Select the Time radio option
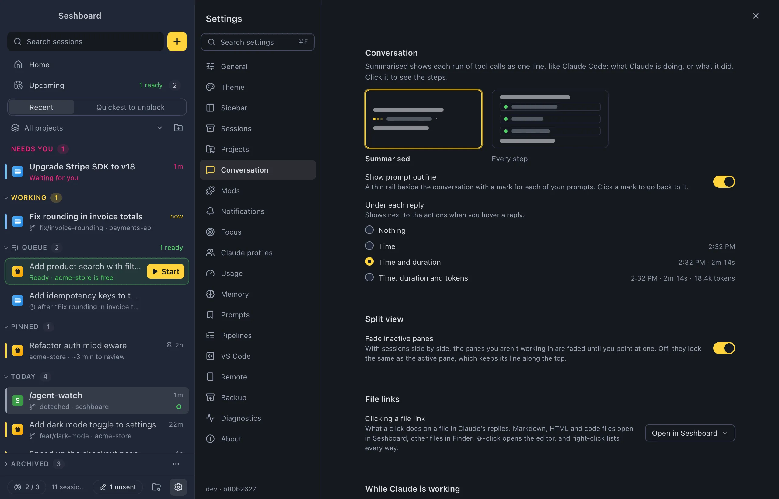Screen dimensions: 779x499 pos(369,246)
